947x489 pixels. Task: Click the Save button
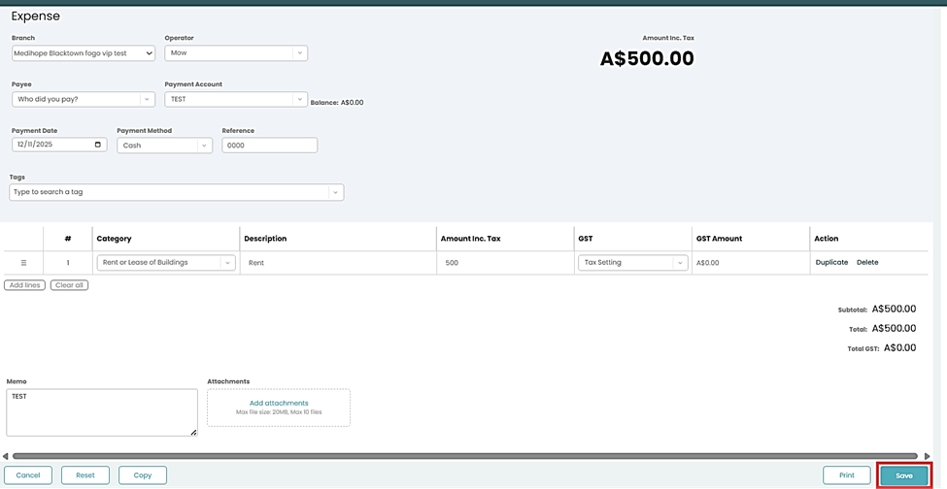[x=903, y=475]
